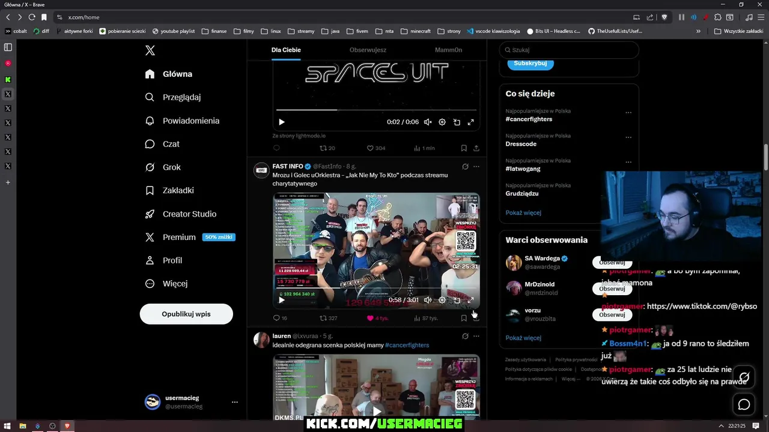Switch to Mamm0n tab
This screenshot has height=432, width=769.
pyautogui.click(x=448, y=50)
